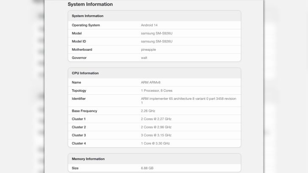Viewport: 308px width, 173px height.
Task: Click the 'Cluster 4' label
Action: pyautogui.click(x=79, y=143)
